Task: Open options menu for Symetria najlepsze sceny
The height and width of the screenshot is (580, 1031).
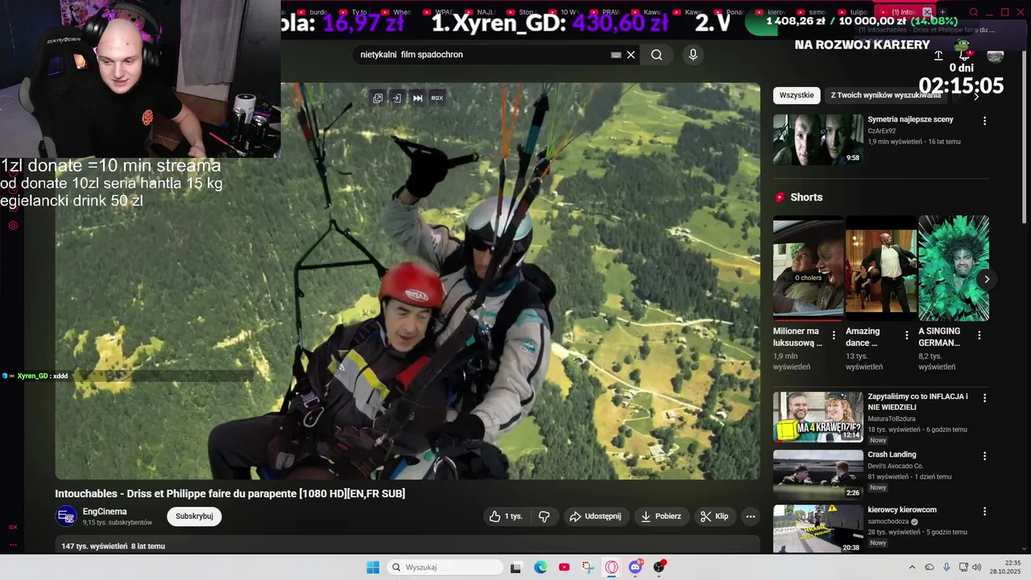Action: (984, 121)
